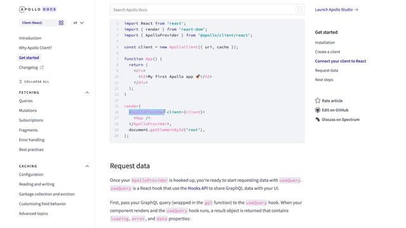The image size is (406, 228).
Task: Open Customizing field behavior page
Action: [x=43, y=204]
